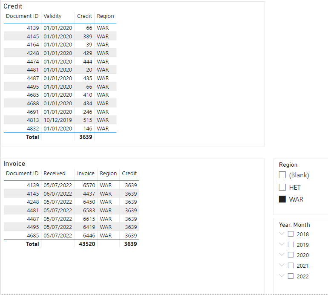The height and width of the screenshot is (295, 328).
Task: Sort Credit table by Validity header
Action: tap(52, 16)
